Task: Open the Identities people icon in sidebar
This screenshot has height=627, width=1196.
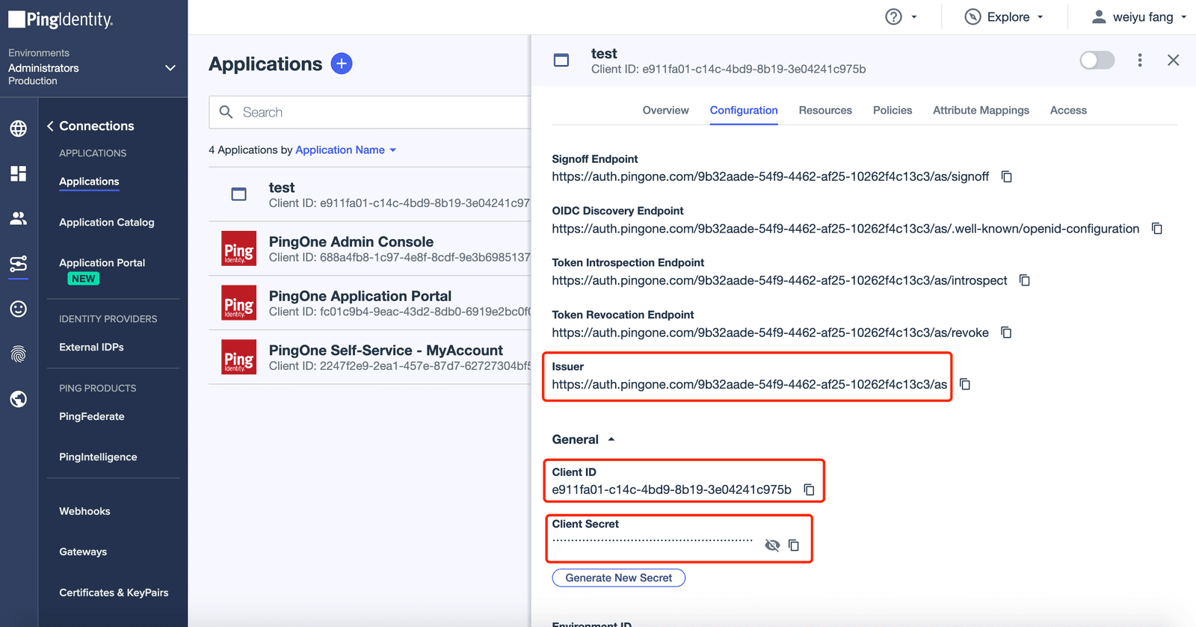Action: (19, 218)
